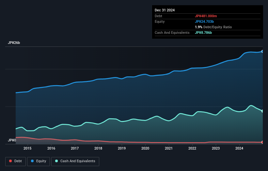Click the 2019 x-axis label
The width and height of the screenshot is (268, 171).
(x=122, y=148)
